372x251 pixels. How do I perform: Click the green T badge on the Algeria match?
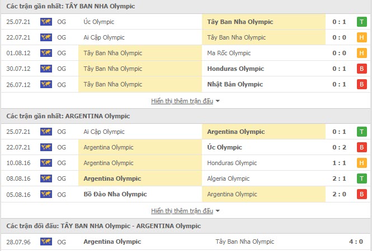362,178
